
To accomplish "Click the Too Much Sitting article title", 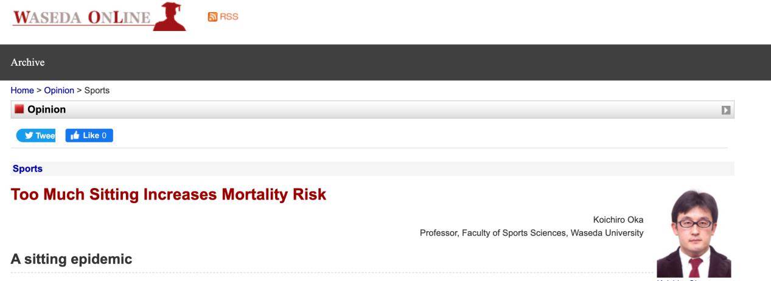I will [x=169, y=195].
